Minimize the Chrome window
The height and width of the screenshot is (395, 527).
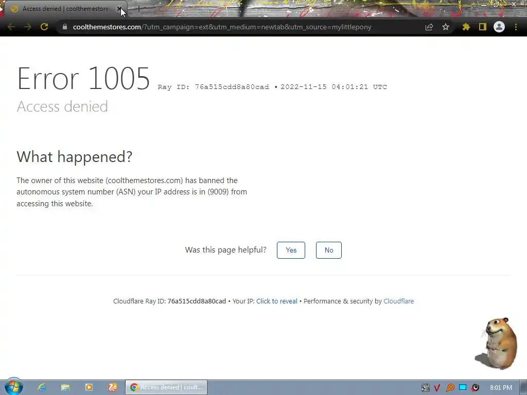pyautogui.click(x=484, y=4)
